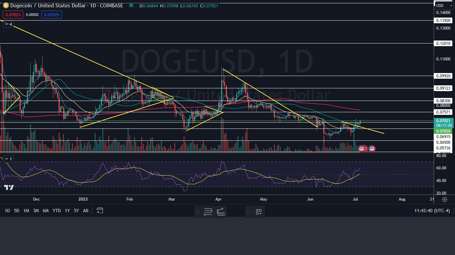Open the object tree lines icon
The width and height of the screenshot is (455, 255).
208,212
